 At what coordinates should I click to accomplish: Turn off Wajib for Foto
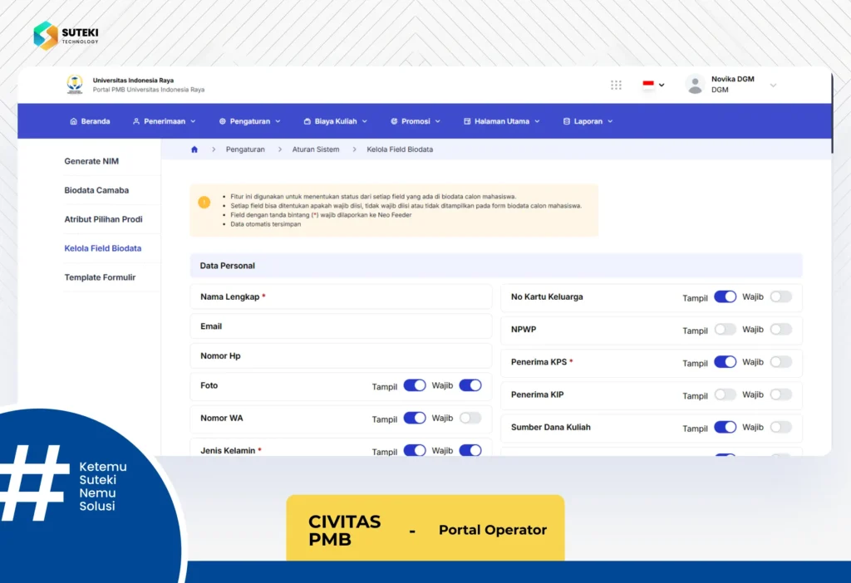[470, 385]
